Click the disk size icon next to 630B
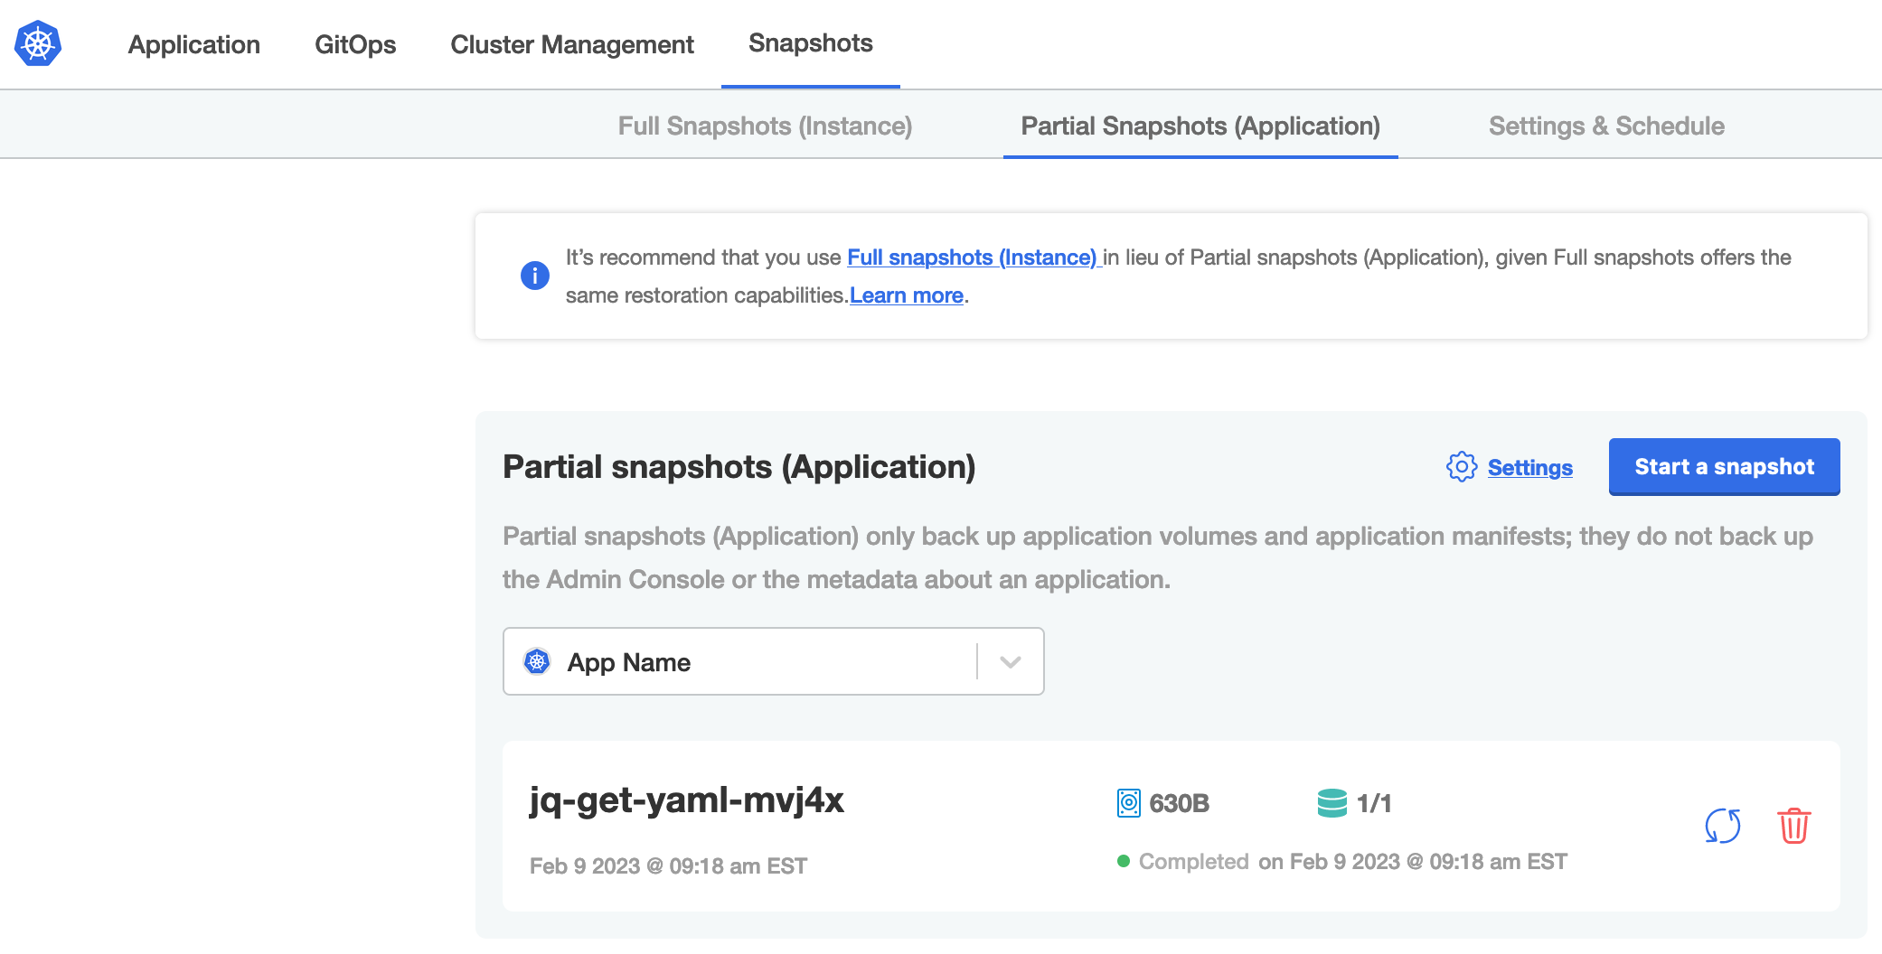The width and height of the screenshot is (1882, 954). [1127, 802]
